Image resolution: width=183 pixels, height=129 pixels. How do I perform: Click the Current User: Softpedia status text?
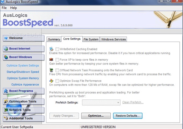pyautogui.click(x=17, y=127)
